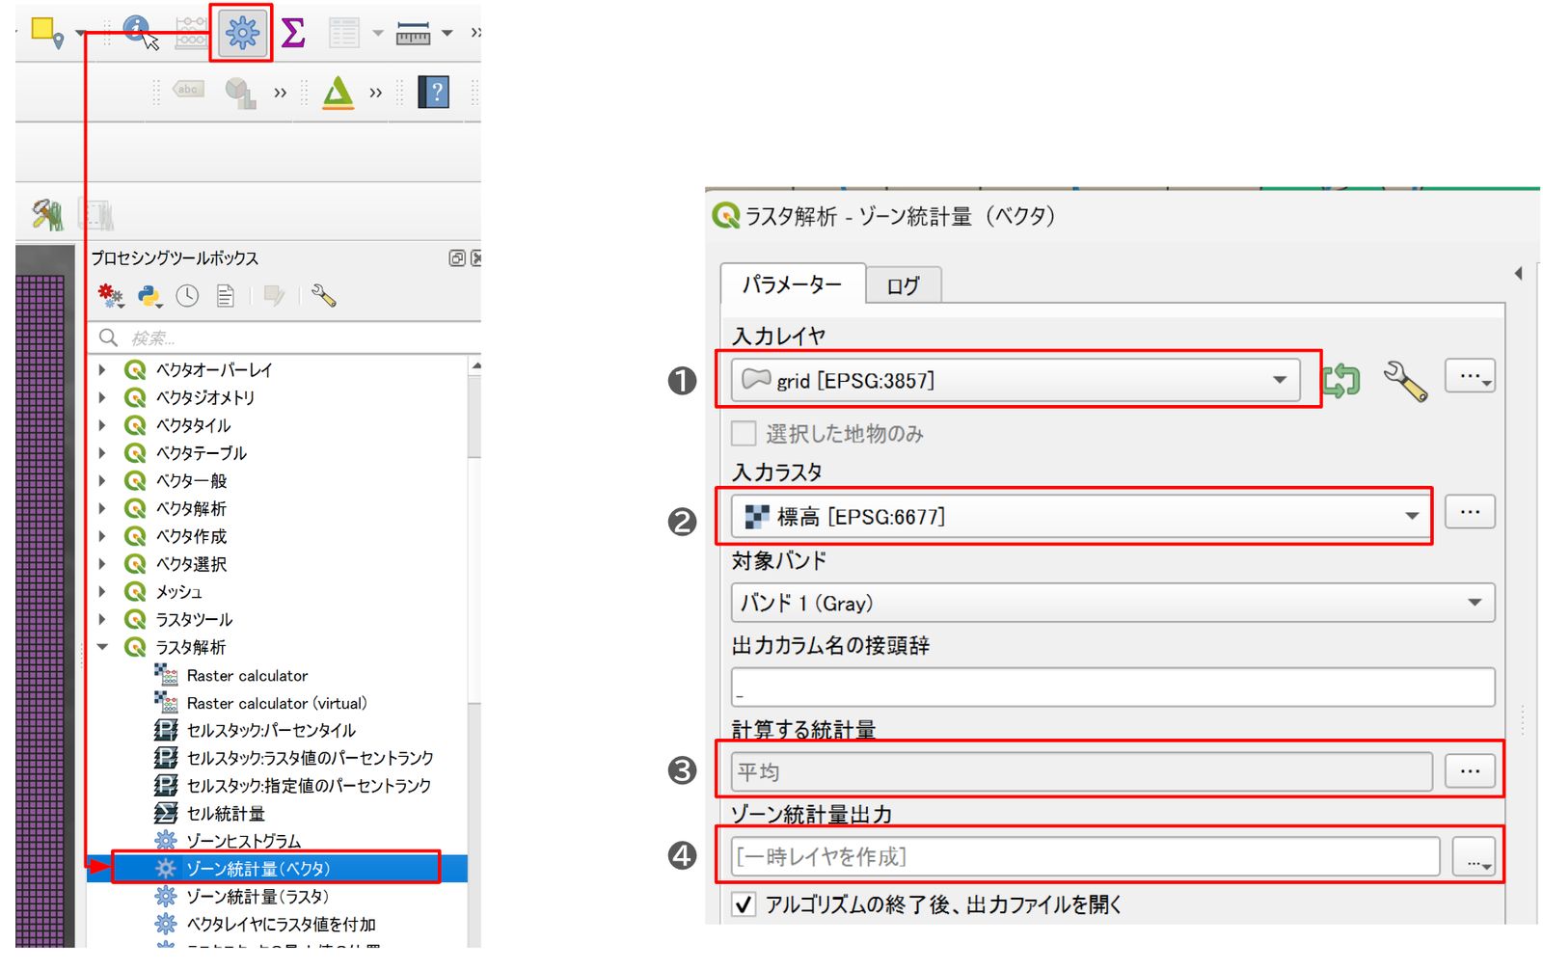Viewport: 1543px width, 970px height.
Task: Expand the ベクタ選択 group
Action: coord(102,564)
